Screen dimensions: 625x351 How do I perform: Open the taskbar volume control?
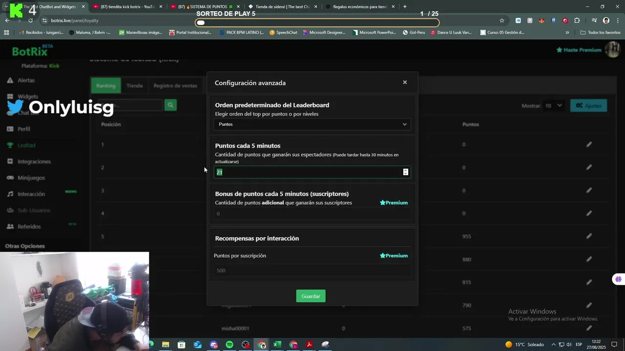click(569, 345)
